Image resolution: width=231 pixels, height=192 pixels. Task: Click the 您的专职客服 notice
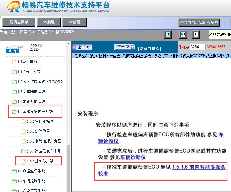220,34
